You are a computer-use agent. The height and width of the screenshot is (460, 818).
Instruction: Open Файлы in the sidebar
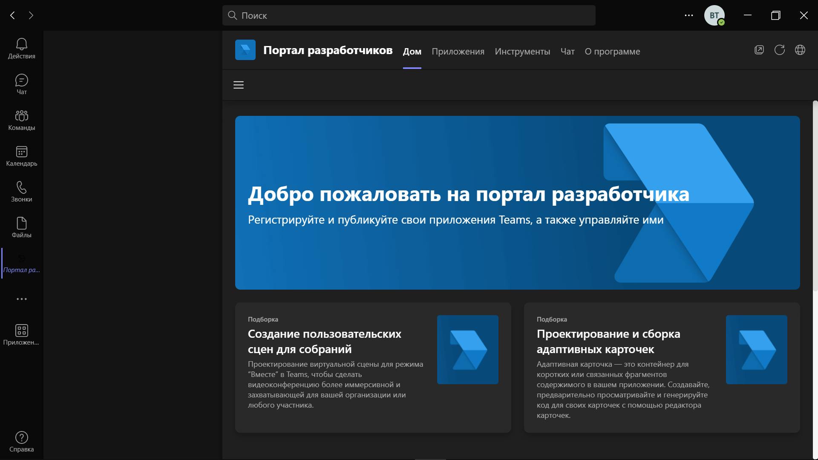21,227
